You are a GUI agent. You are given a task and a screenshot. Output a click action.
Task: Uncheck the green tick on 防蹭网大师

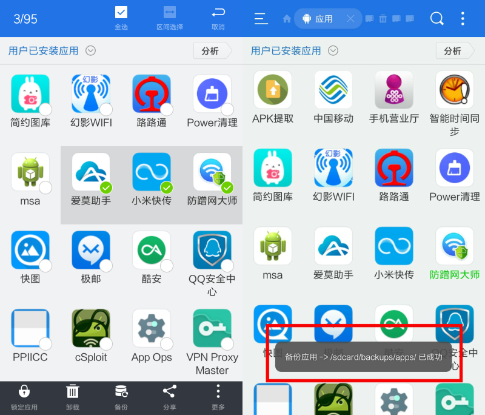[x=227, y=187]
